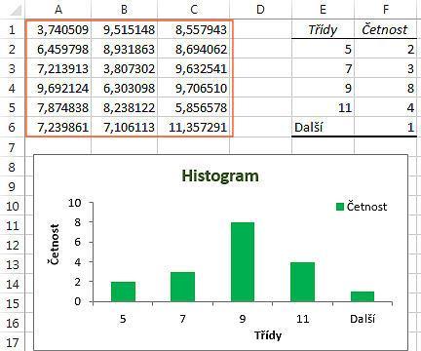Select column E header
This screenshot has width=421, height=351.
click(323, 9)
